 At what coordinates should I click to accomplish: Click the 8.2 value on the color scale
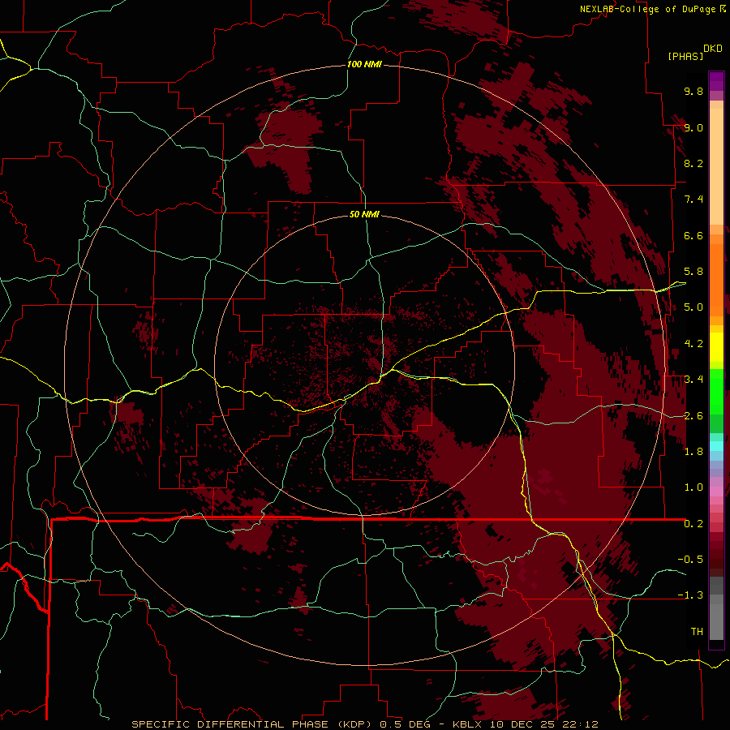coord(693,163)
